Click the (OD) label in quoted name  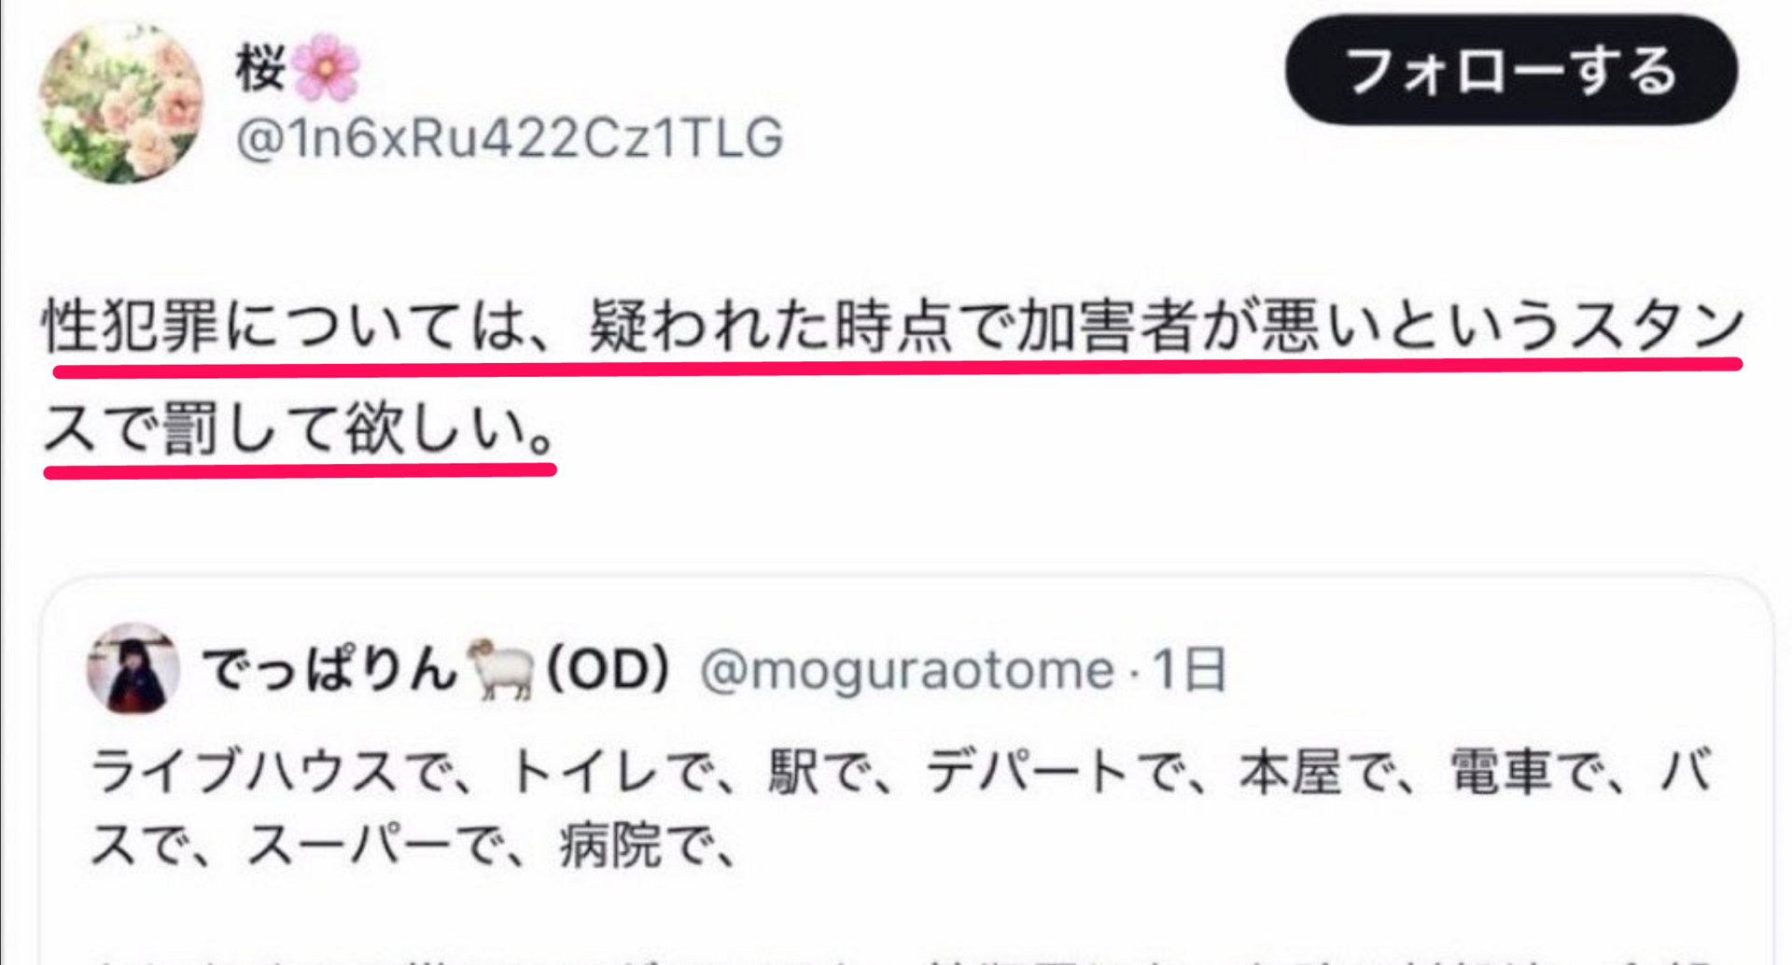tap(608, 669)
